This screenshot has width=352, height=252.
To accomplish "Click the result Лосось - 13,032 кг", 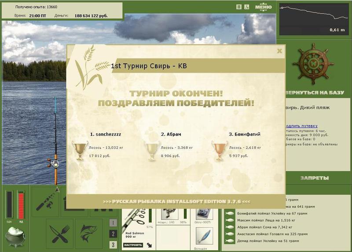I will click(x=106, y=148).
